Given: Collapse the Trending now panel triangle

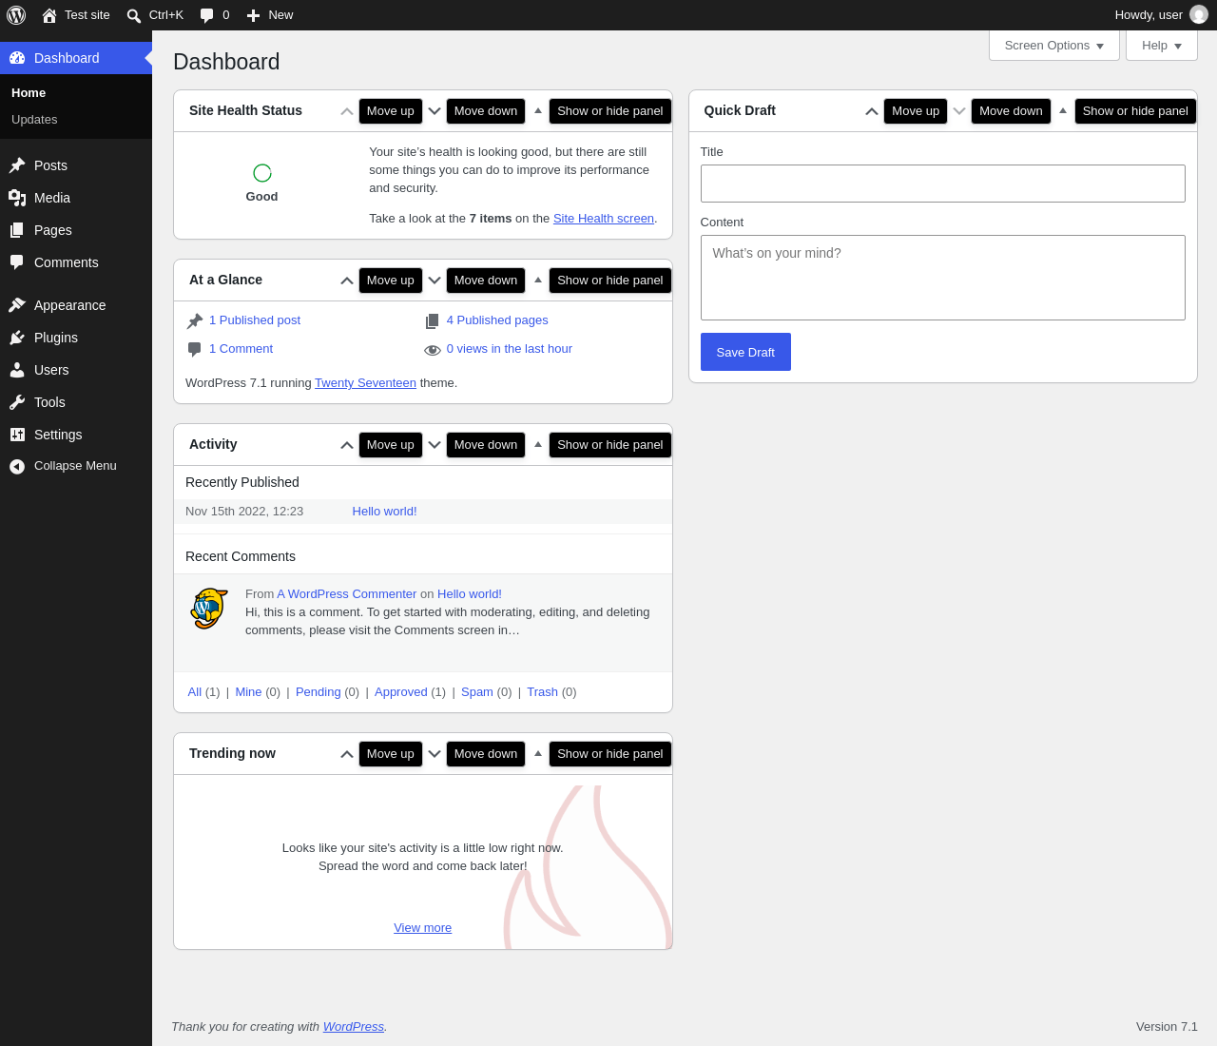Looking at the screenshot, I should click(538, 754).
